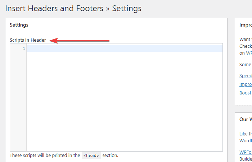The width and height of the screenshot is (252, 162).
Task: Click the "Builde" text under the WPFo link
Action: point(246,159)
